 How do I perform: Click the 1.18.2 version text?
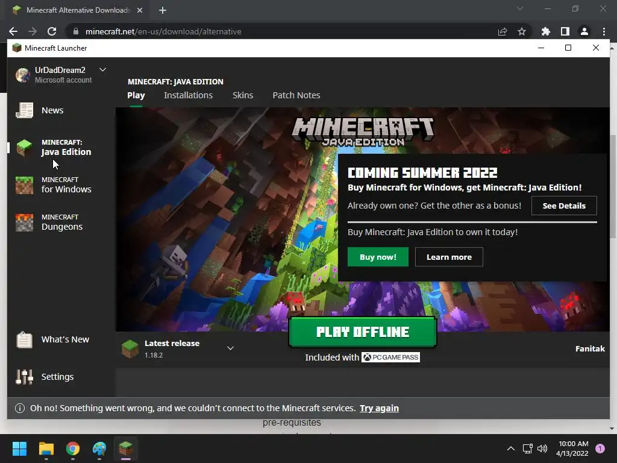click(x=154, y=355)
